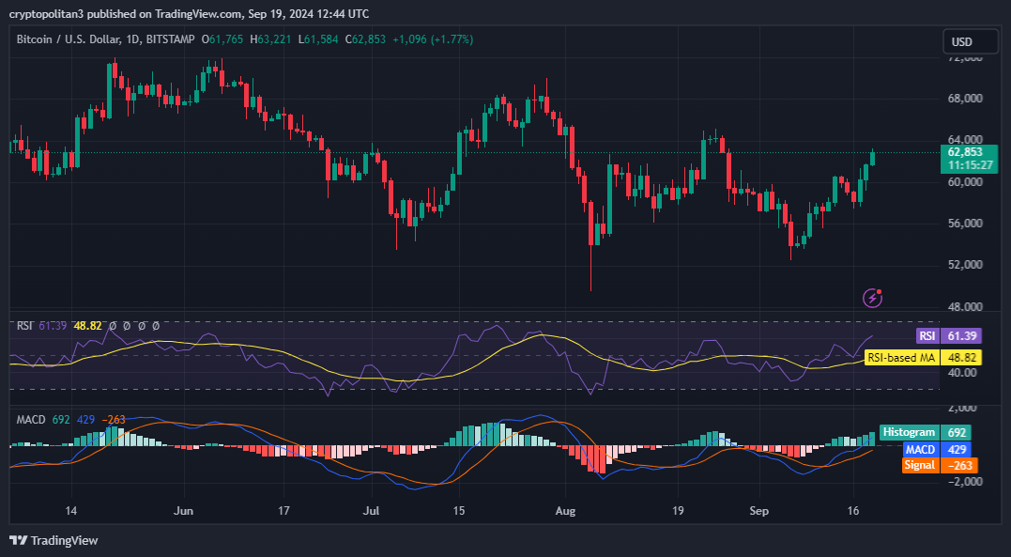Click the MACD indicator legend name
Image resolution: width=1011 pixels, height=557 pixels.
(x=31, y=419)
